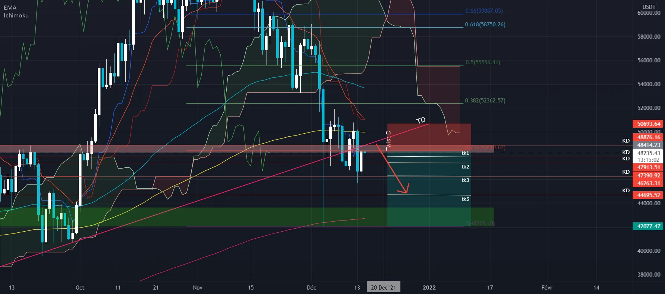Click the 21 date label on time axis
This screenshot has width=665, height=294.
[156, 288]
